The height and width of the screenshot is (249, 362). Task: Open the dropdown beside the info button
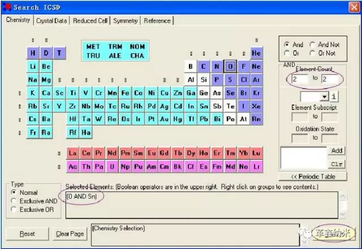[324, 97]
